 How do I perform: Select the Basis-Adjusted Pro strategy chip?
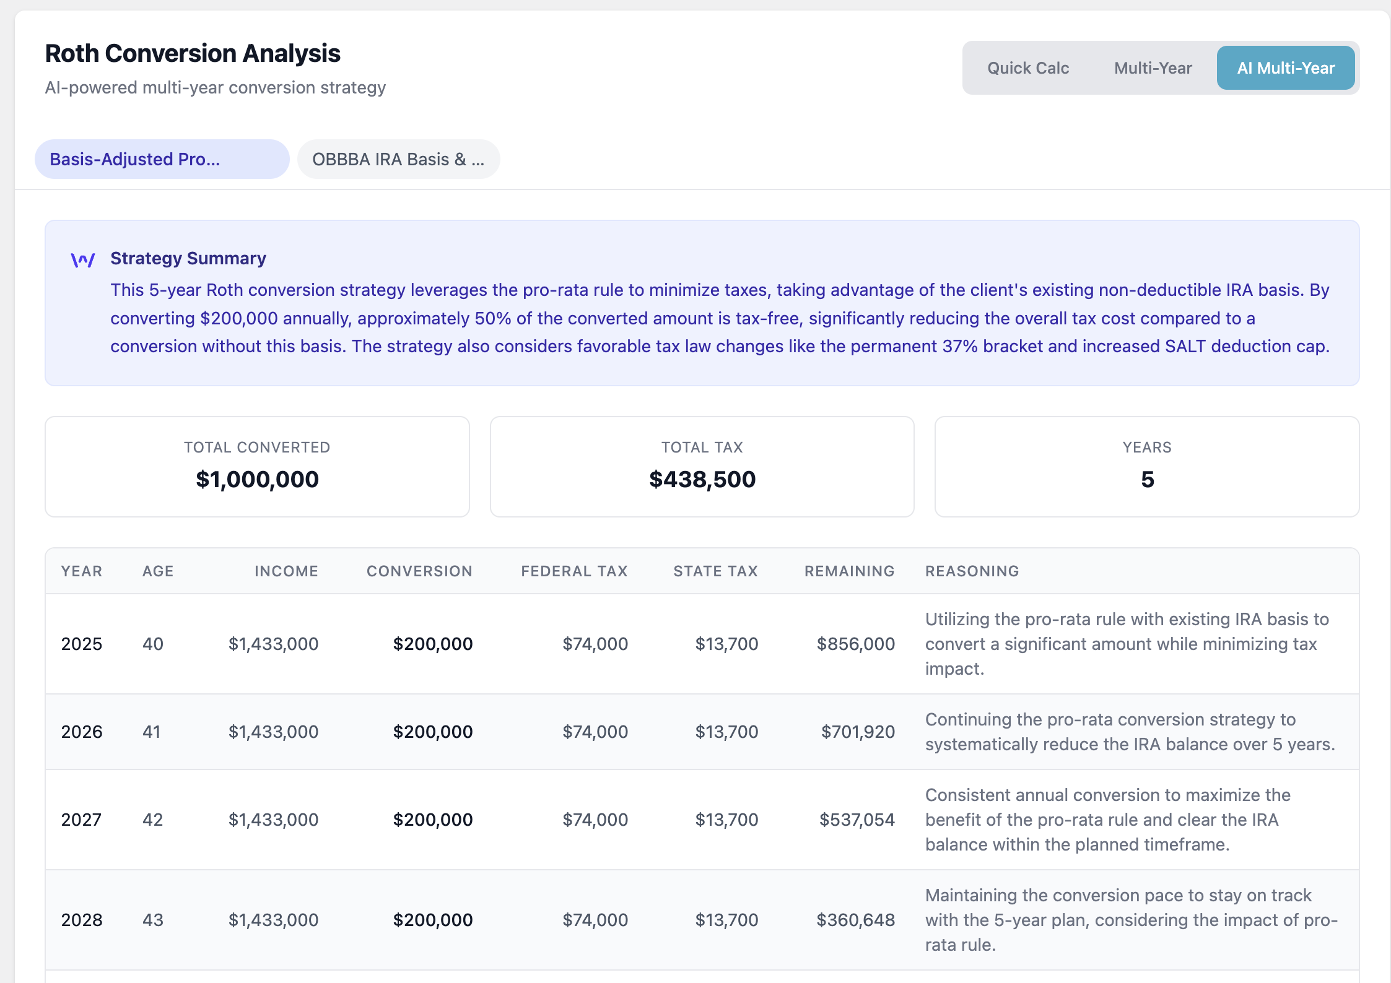coord(162,159)
